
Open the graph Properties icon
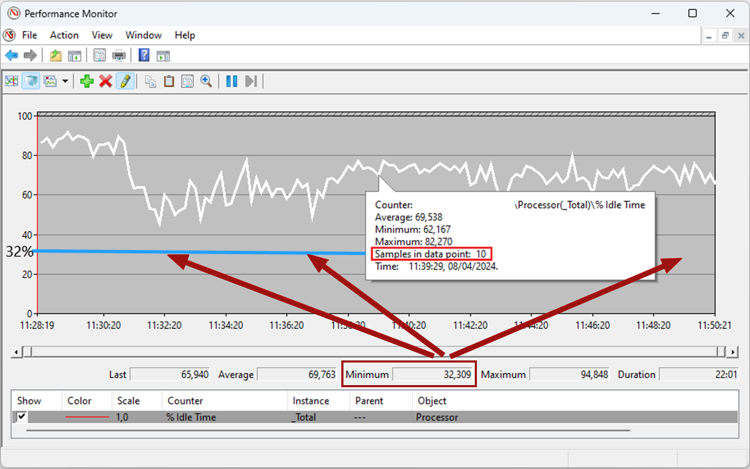tap(187, 81)
